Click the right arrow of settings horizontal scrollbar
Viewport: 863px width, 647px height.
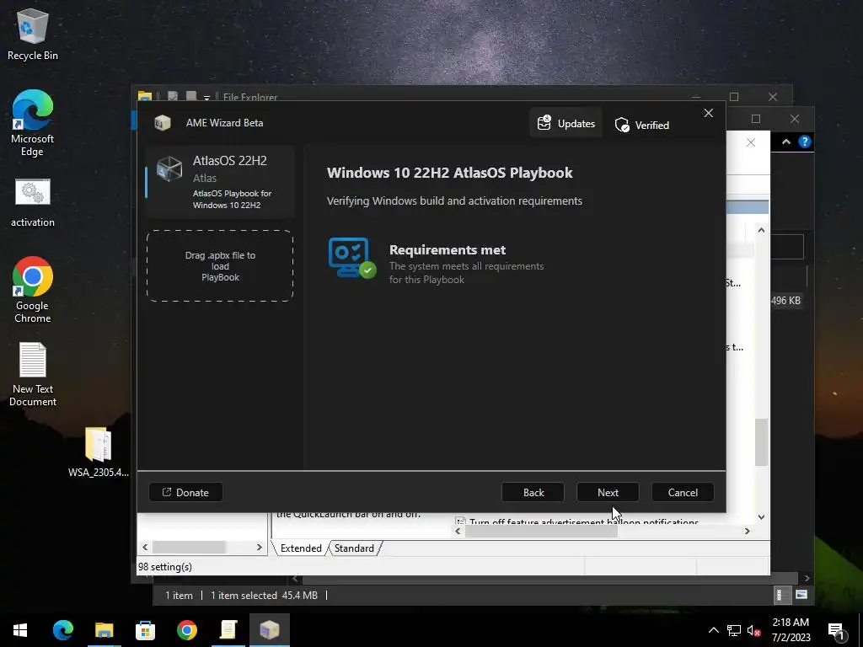(x=747, y=531)
